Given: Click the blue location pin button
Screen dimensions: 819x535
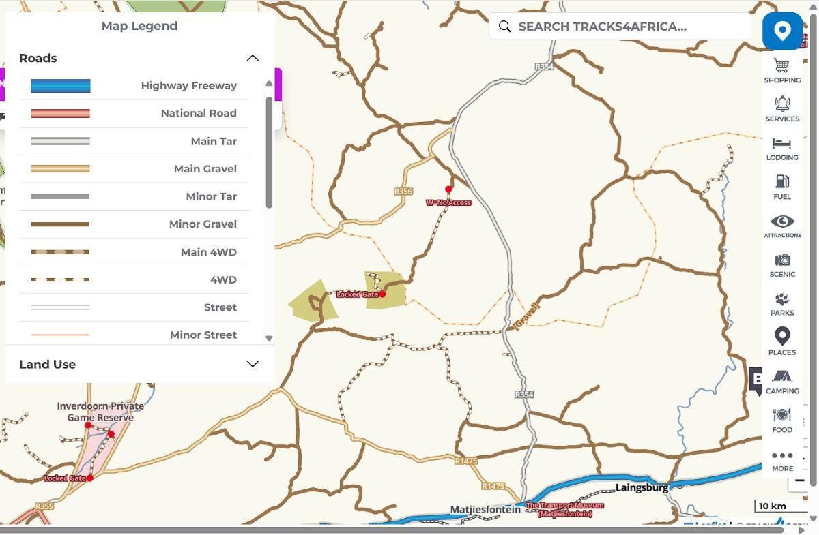Looking at the screenshot, I should coord(782,31).
